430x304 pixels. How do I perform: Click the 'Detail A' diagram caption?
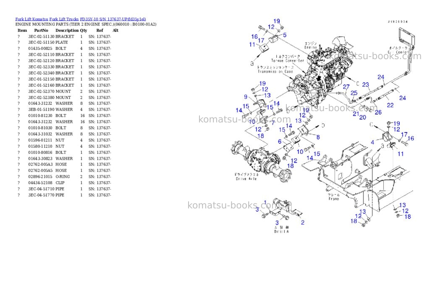281,232
